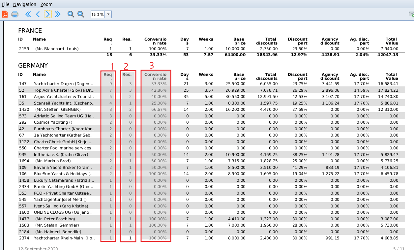Viewport: 414px width, 250px height.
Task: Open the File menu
Action: (5, 4)
